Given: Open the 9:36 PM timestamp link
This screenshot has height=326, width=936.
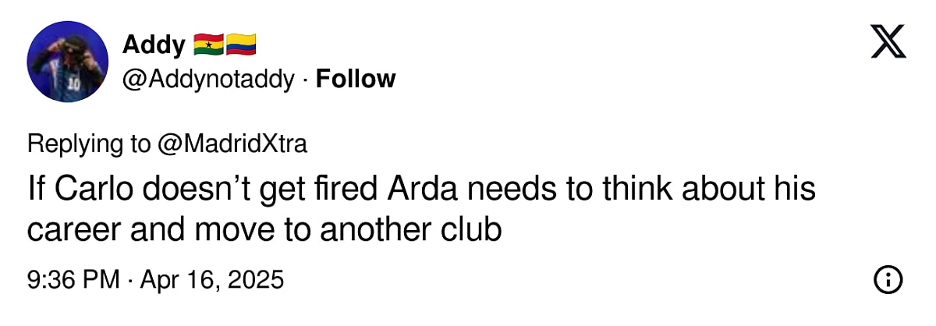Looking at the screenshot, I should click(x=73, y=279).
